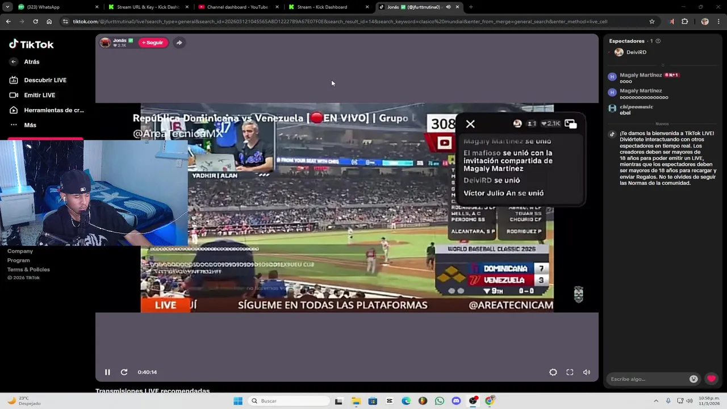Open the taskbar volume control
The height and width of the screenshot is (409, 727).
pos(690,401)
